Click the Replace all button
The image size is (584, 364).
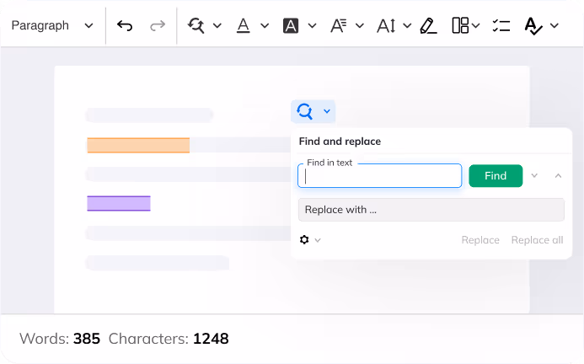tap(537, 240)
